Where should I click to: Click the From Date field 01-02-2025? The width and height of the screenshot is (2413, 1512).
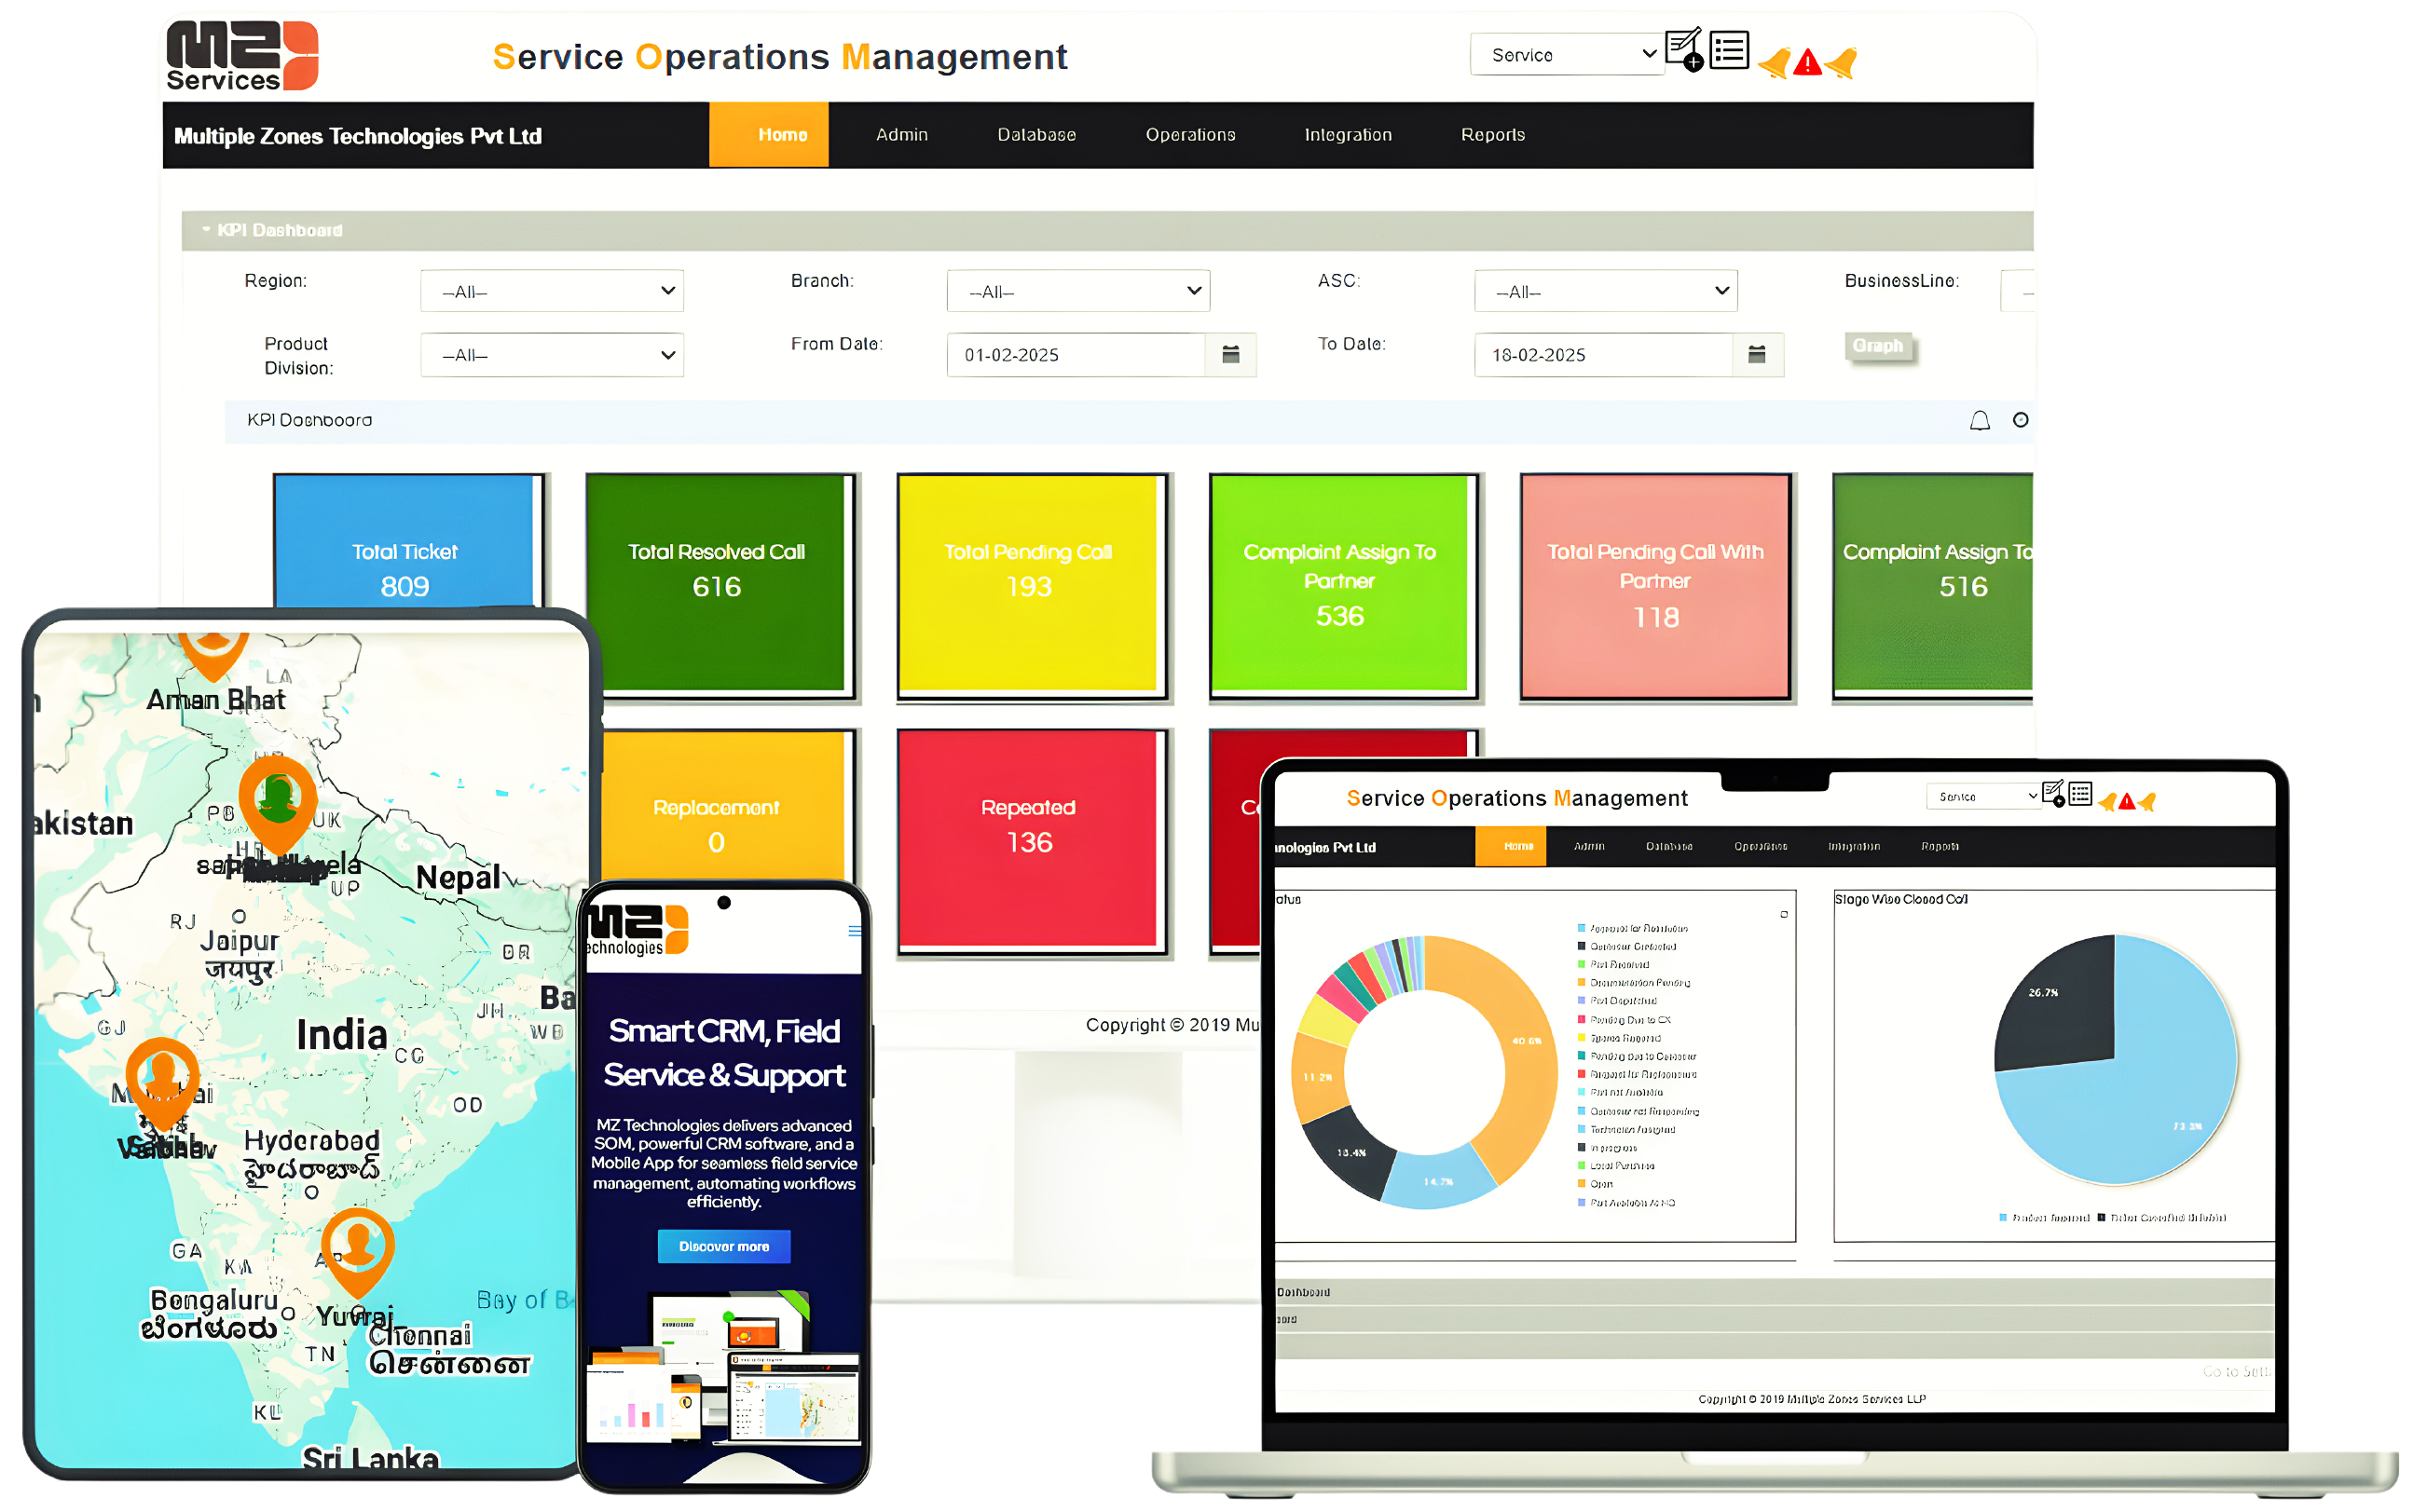(1076, 354)
